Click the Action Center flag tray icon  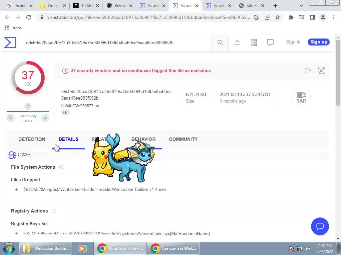click(291, 249)
